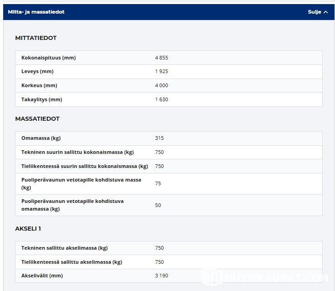Select the AKSELI 1 section heading
The height and width of the screenshot is (291, 335).
[x=28, y=229]
